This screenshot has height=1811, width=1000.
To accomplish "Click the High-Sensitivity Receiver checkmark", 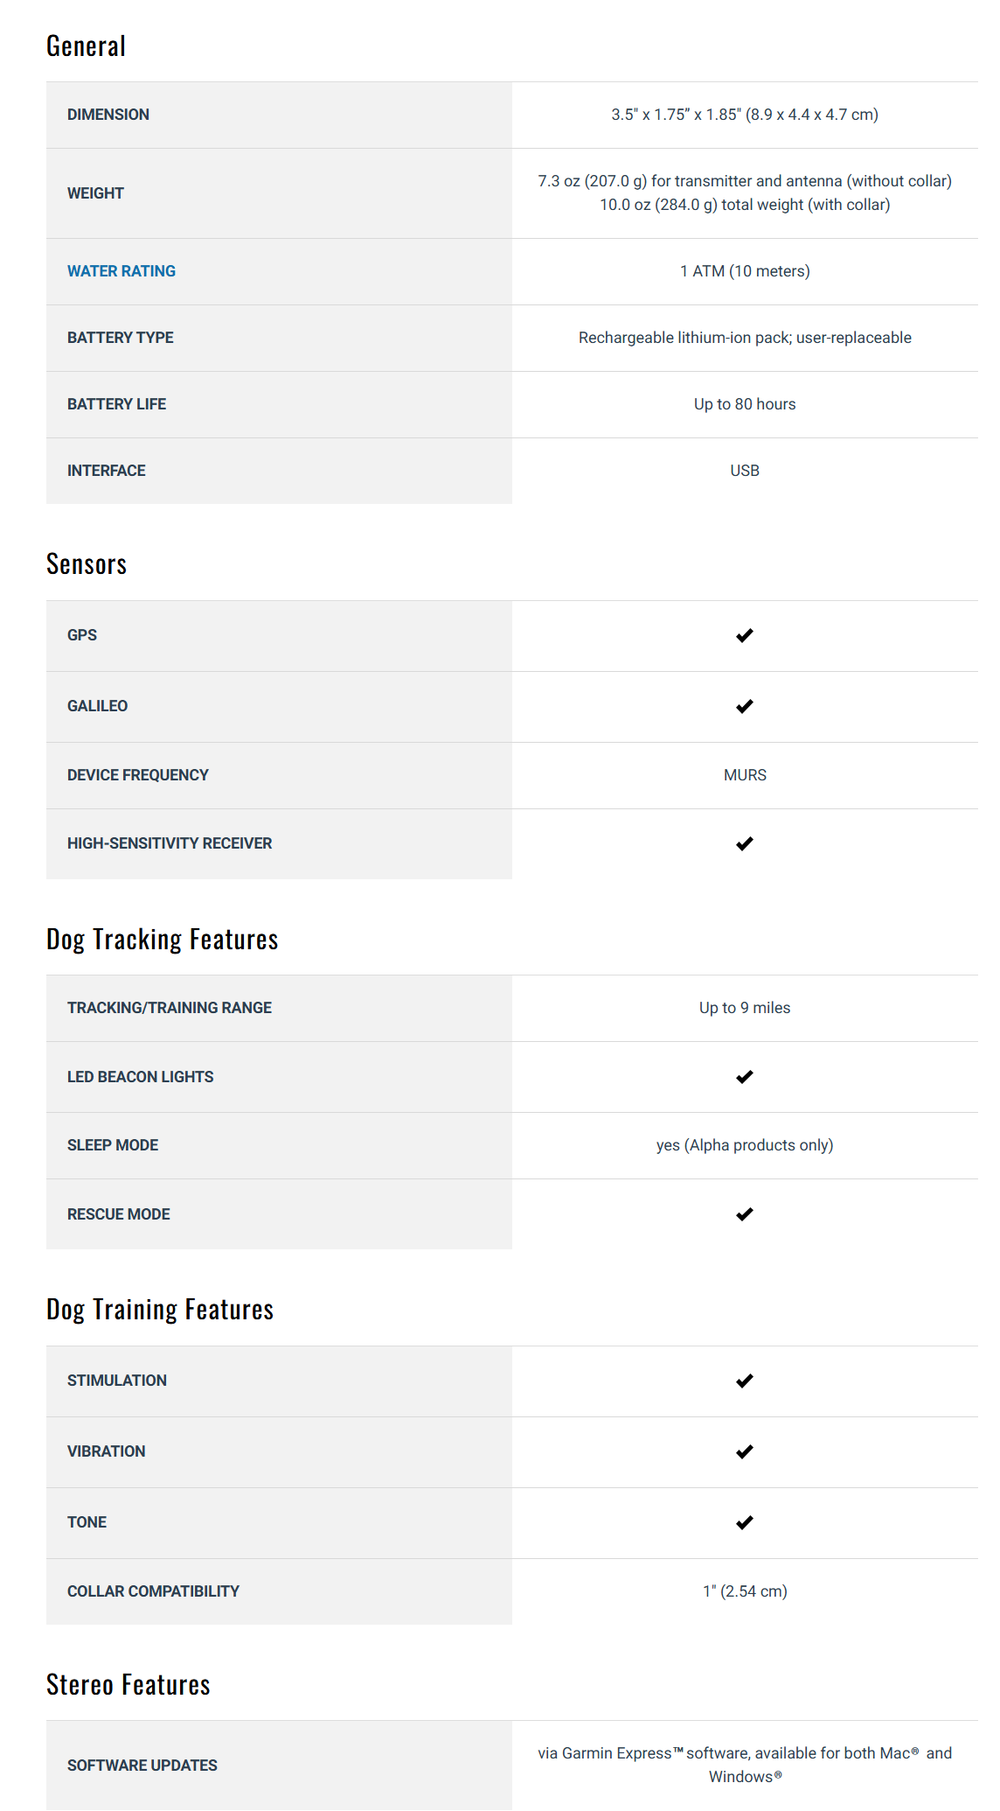I will 744,843.
